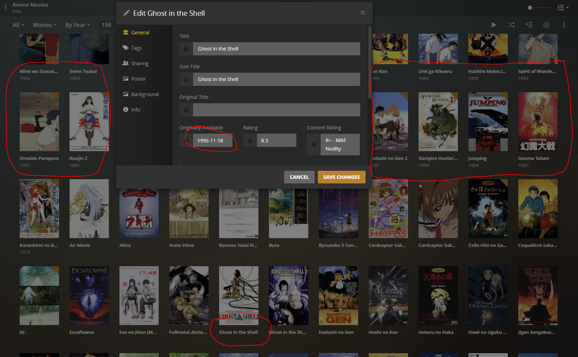Click the Save Changes button
The width and height of the screenshot is (578, 357).
pyautogui.click(x=341, y=177)
